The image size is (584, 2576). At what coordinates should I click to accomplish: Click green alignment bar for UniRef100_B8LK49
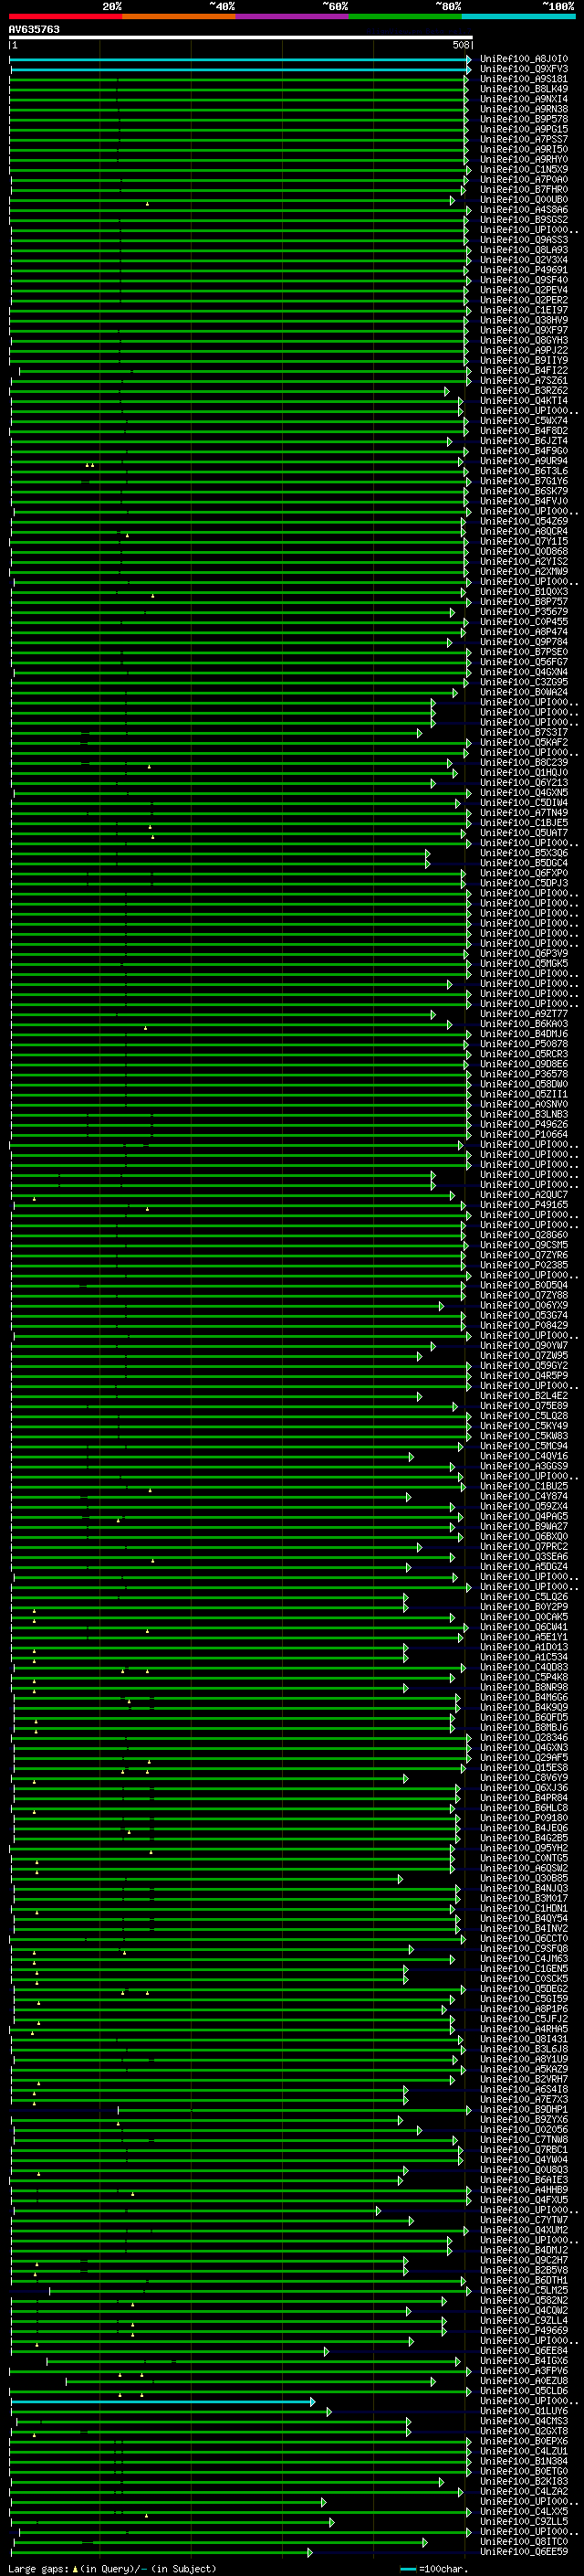coord(237,89)
